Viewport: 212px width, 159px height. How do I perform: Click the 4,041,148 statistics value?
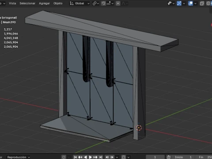[11, 38]
